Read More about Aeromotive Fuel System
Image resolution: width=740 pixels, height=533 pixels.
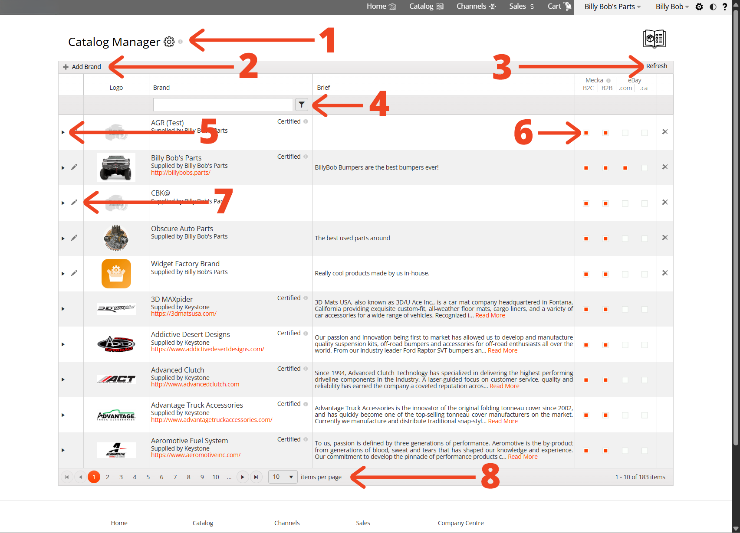click(x=523, y=457)
